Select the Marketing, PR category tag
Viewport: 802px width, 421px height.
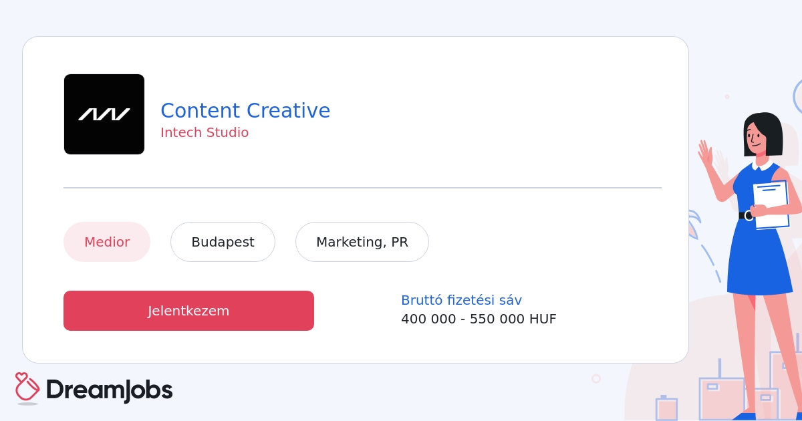pyautogui.click(x=362, y=242)
